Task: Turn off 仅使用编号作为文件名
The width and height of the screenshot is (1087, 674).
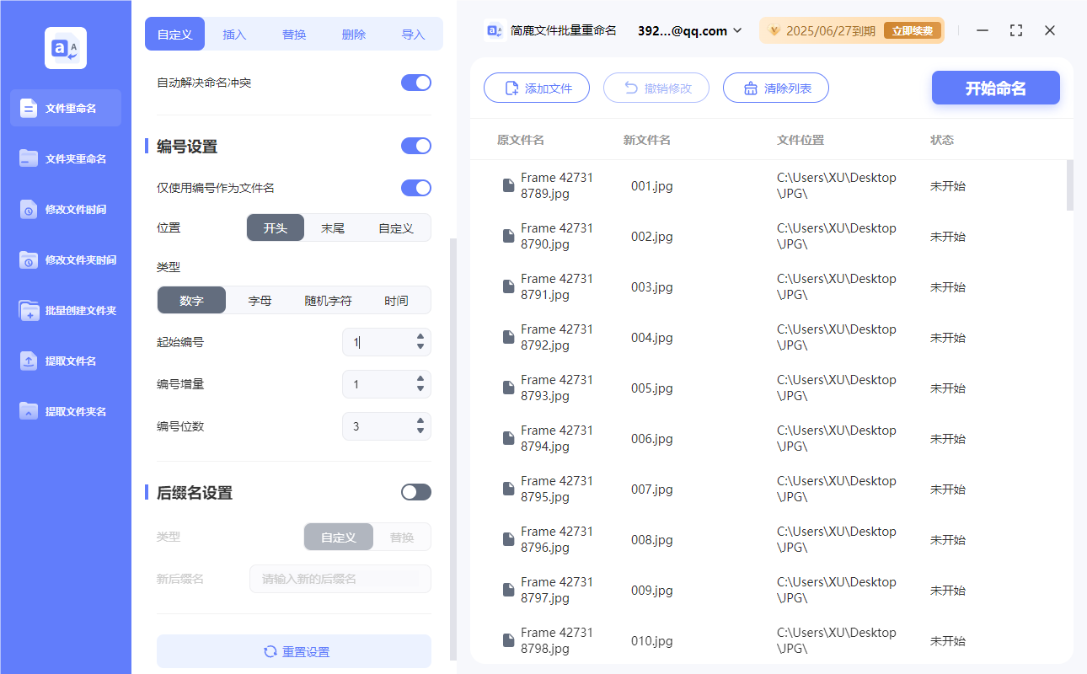Action: click(415, 187)
